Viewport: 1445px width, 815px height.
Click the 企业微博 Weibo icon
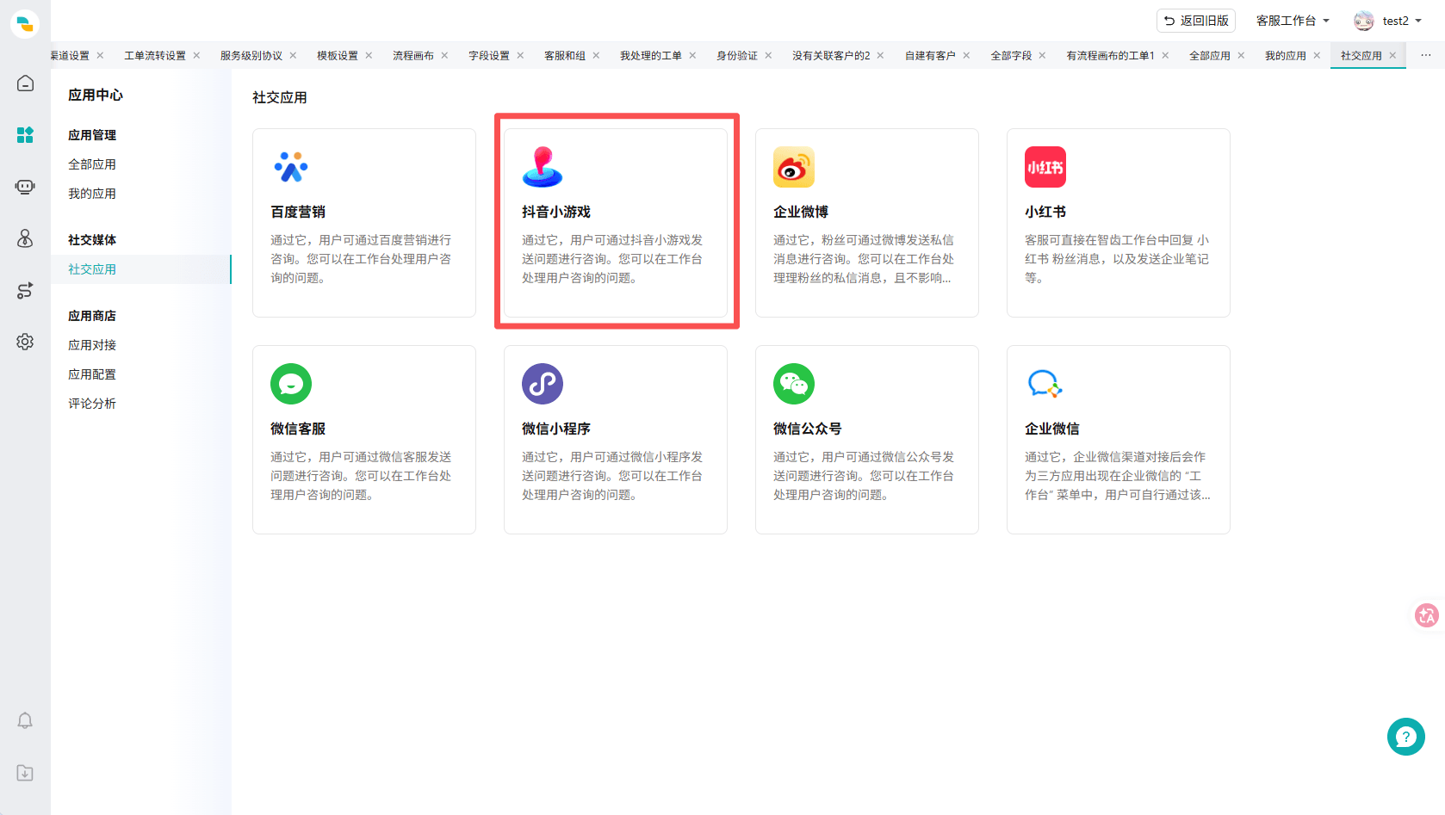coord(794,167)
